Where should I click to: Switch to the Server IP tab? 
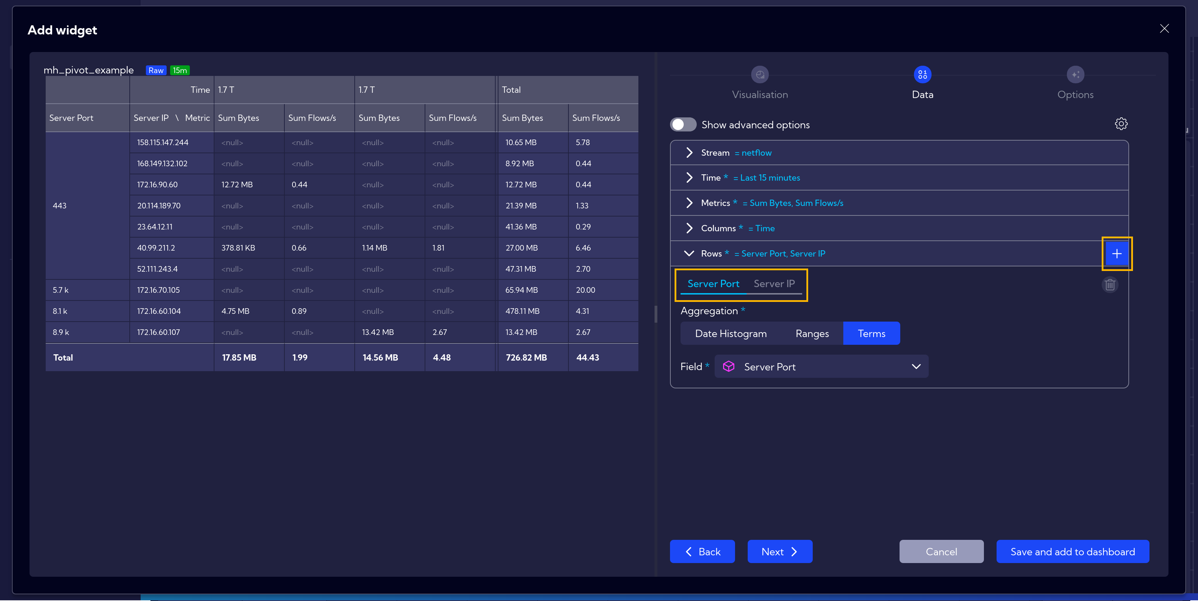click(x=774, y=284)
